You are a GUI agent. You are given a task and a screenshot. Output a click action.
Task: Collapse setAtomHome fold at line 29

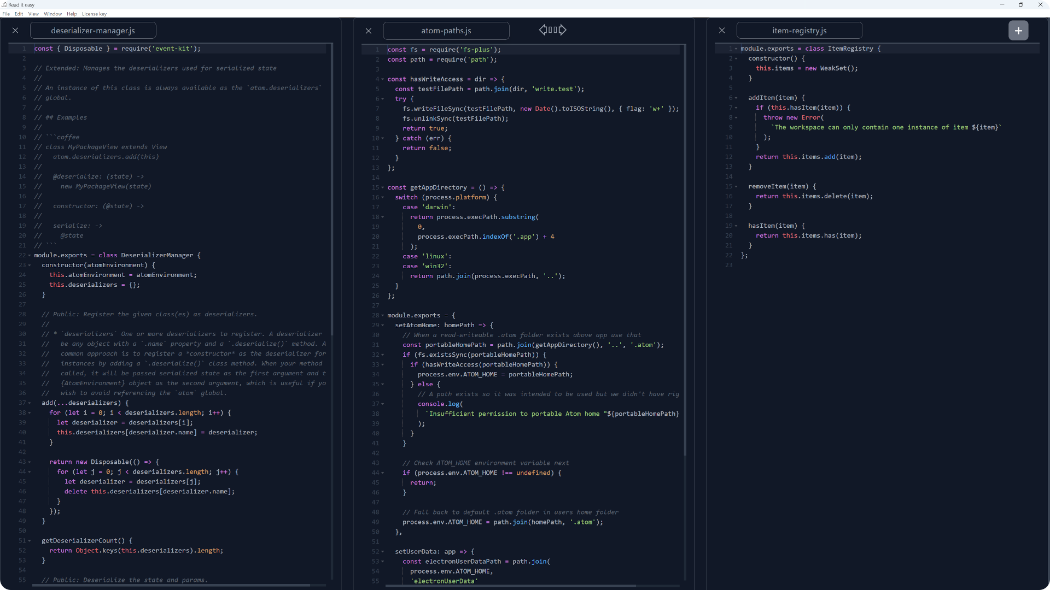pos(383,325)
